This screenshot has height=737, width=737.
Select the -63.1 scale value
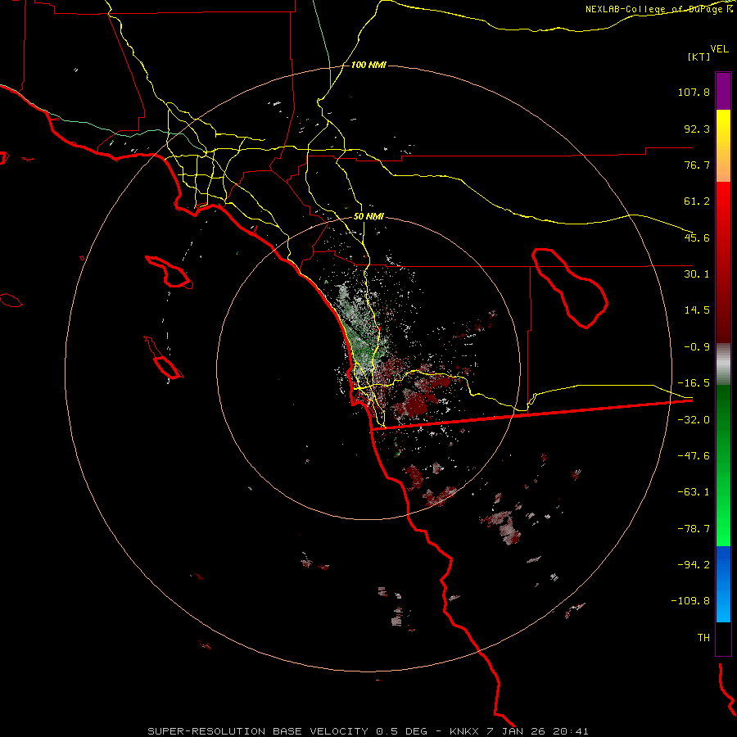[x=694, y=492]
